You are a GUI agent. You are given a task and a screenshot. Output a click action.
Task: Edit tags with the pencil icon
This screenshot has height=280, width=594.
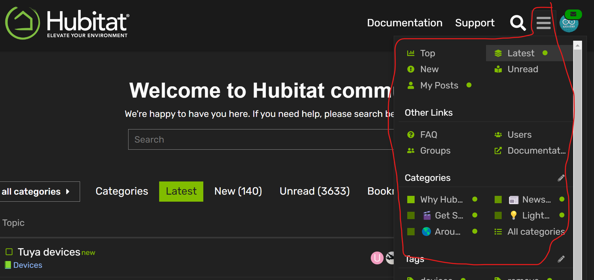pyautogui.click(x=561, y=259)
